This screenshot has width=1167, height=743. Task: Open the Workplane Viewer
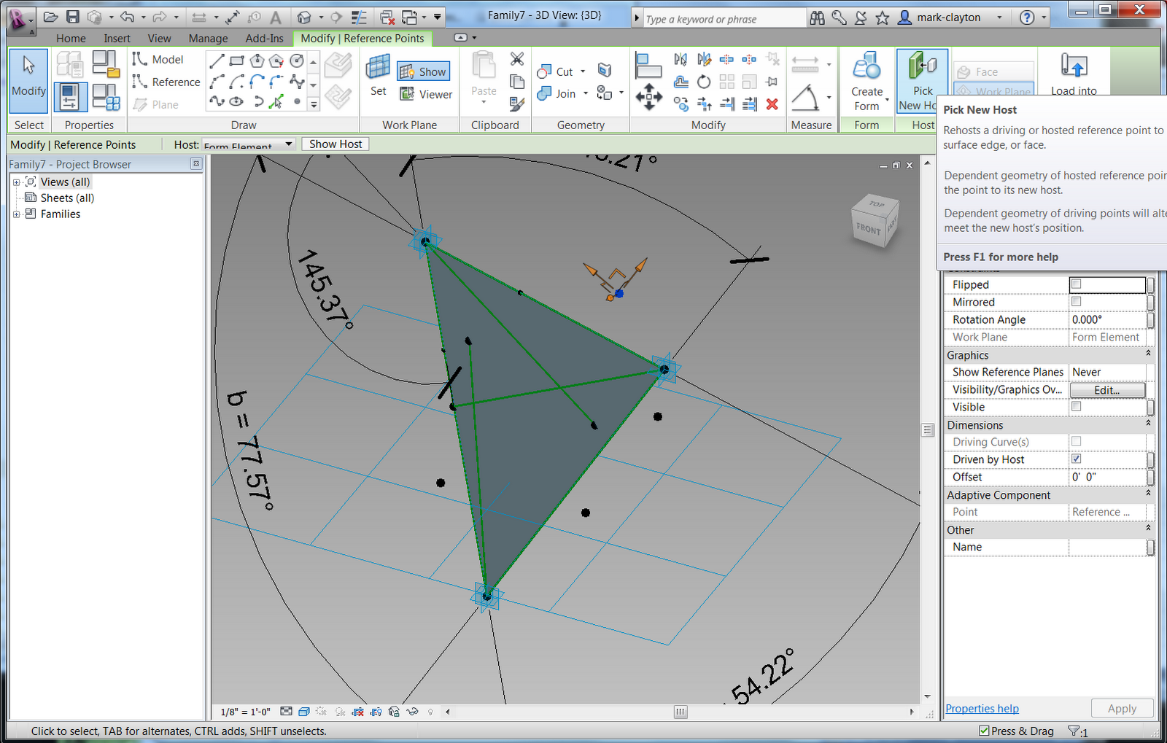tap(426, 94)
